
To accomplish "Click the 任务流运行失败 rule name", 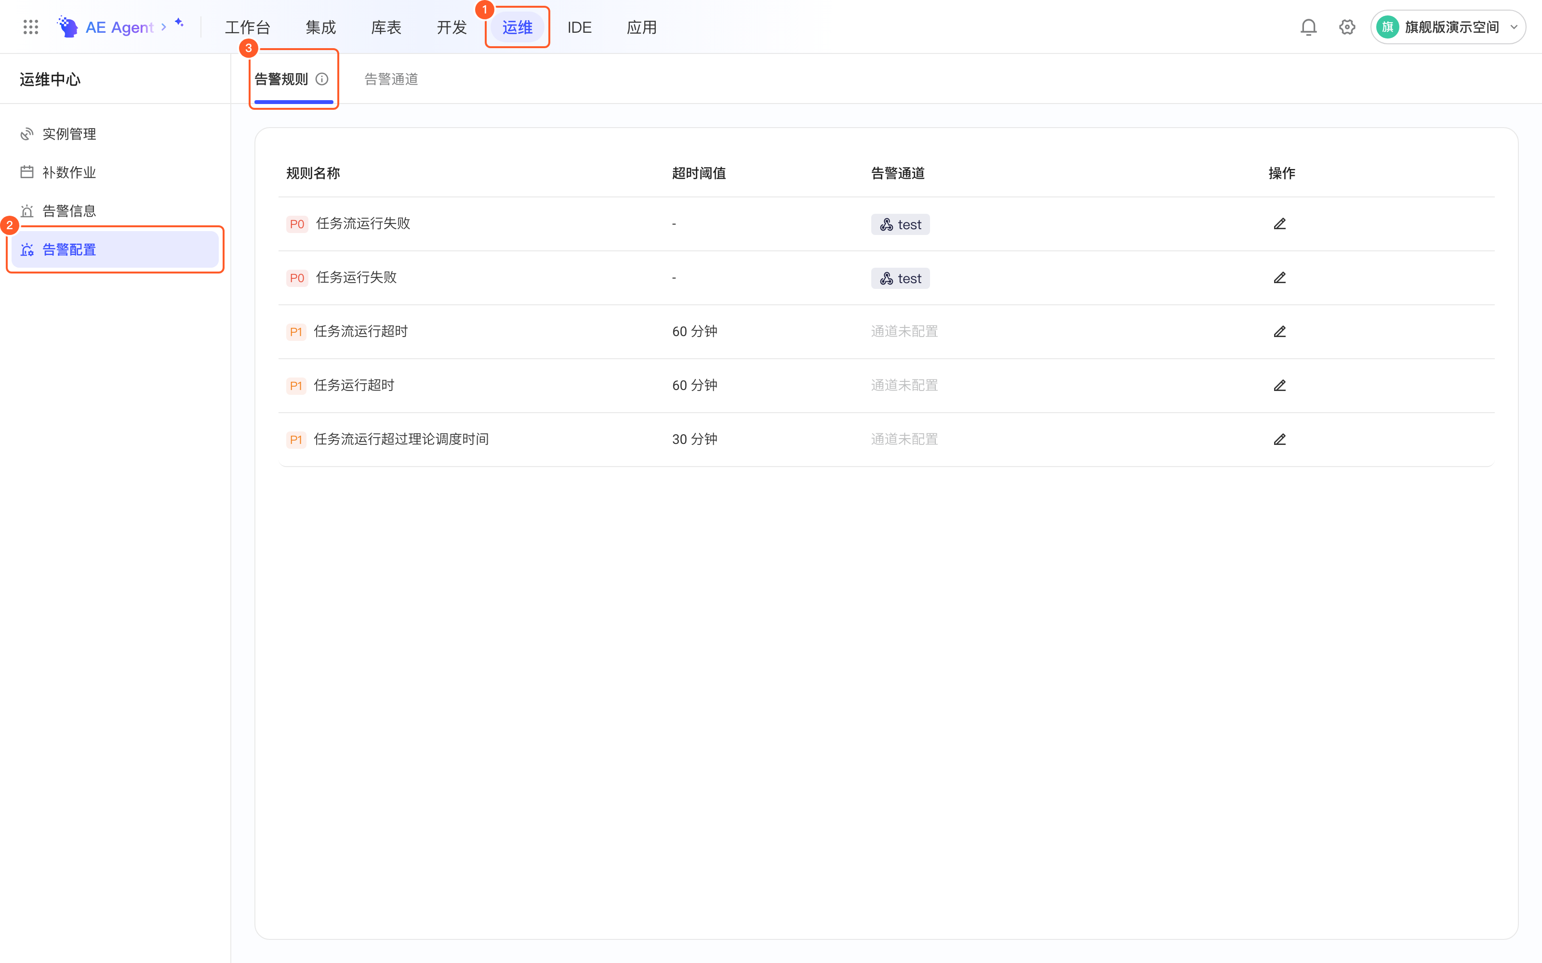I will pos(363,223).
